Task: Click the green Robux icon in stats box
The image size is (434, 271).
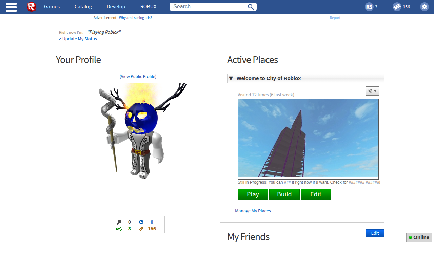Action: pyautogui.click(x=119, y=229)
